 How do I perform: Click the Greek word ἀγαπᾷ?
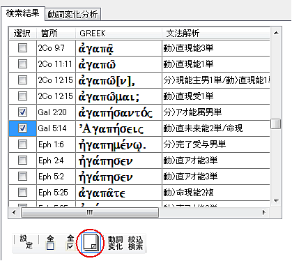coord(96,48)
